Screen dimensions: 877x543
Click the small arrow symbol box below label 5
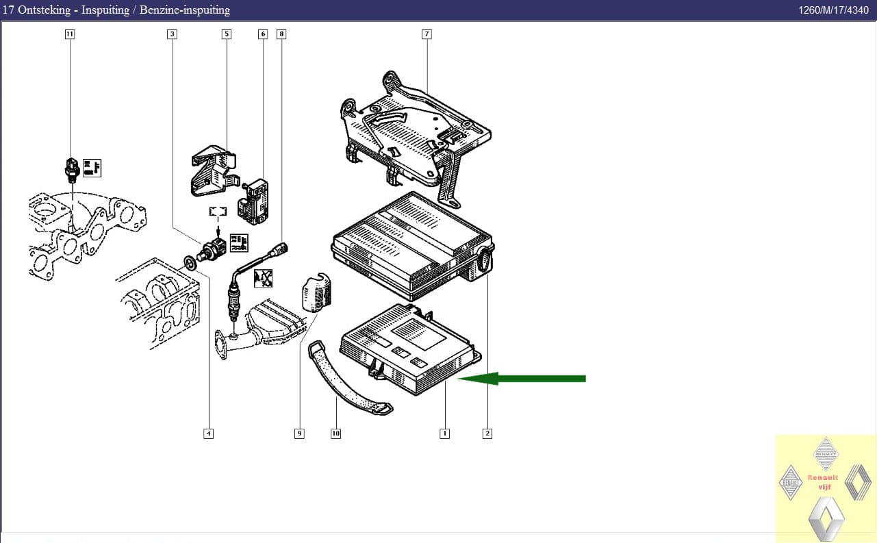[218, 211]
